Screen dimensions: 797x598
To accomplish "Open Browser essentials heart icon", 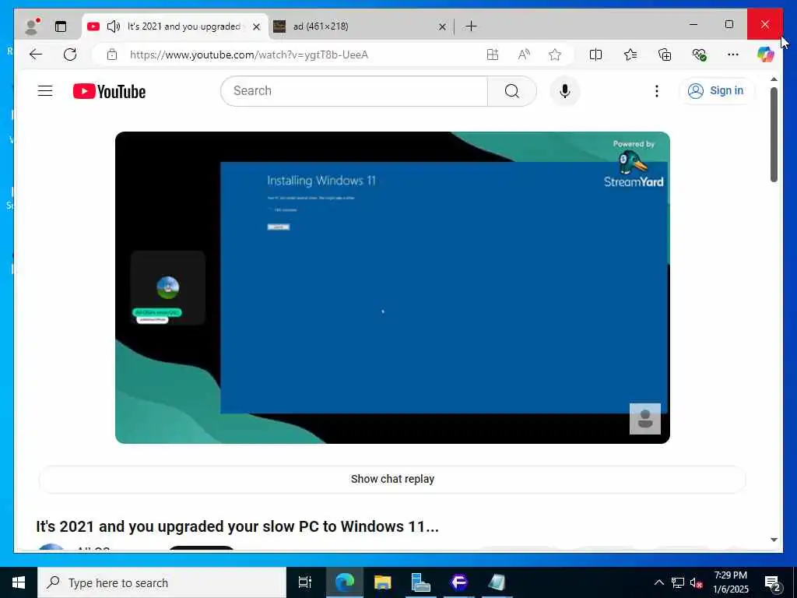I will pos(699,55).
